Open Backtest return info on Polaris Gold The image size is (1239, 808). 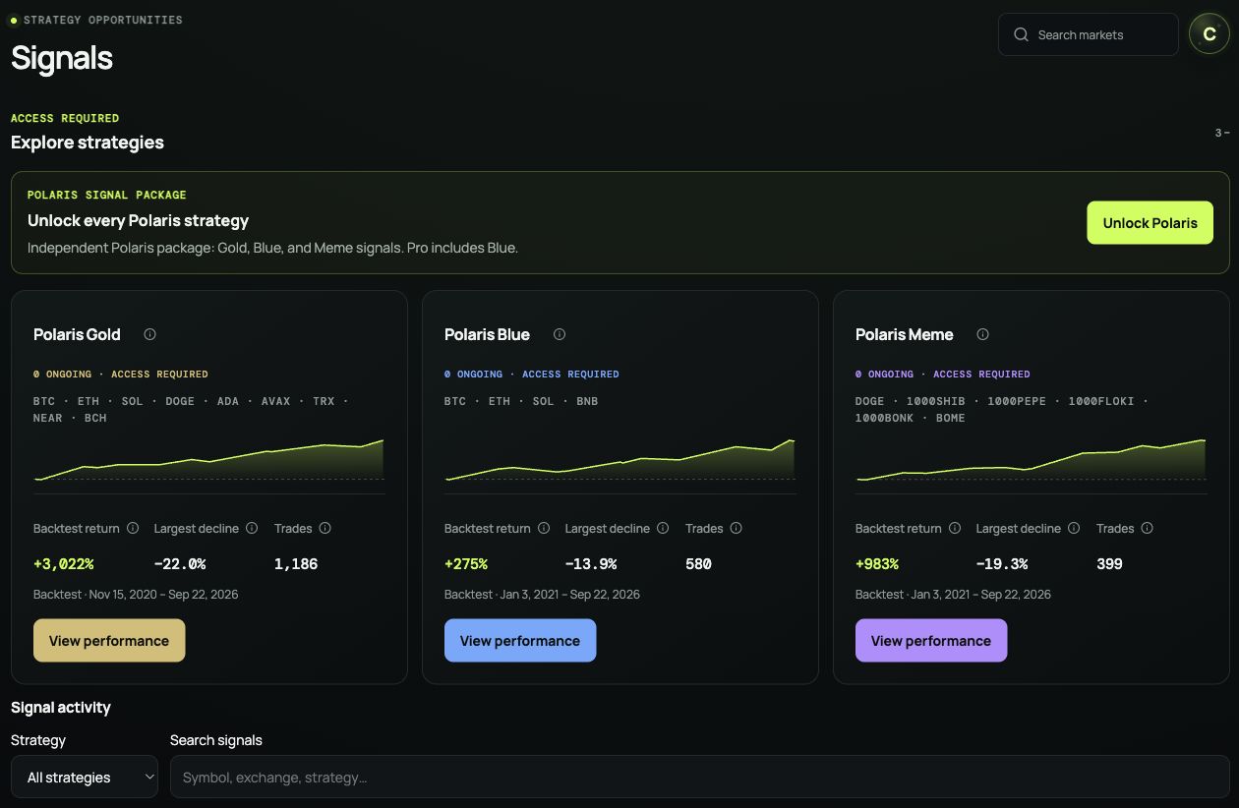pos(133,528)
